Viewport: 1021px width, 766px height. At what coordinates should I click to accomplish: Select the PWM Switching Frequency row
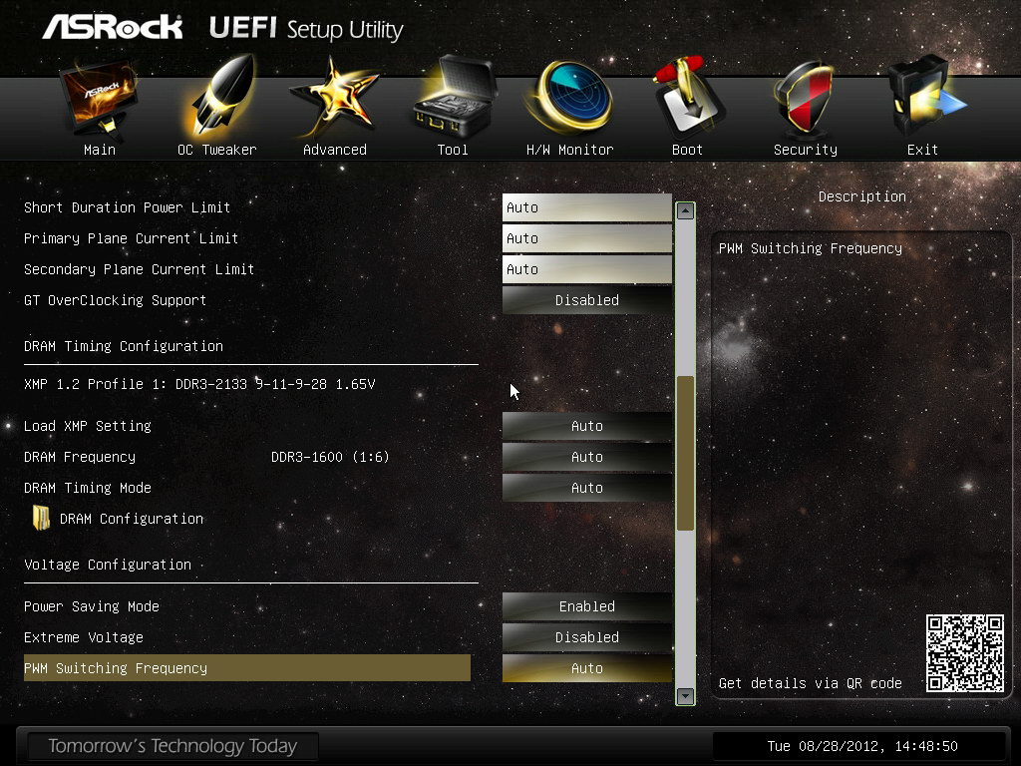247,668
